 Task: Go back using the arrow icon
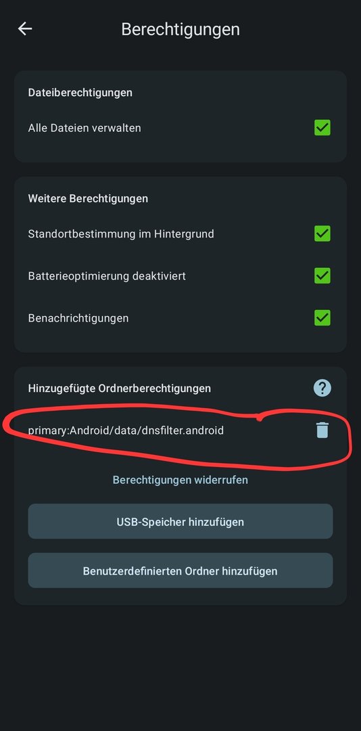point(25,29)
